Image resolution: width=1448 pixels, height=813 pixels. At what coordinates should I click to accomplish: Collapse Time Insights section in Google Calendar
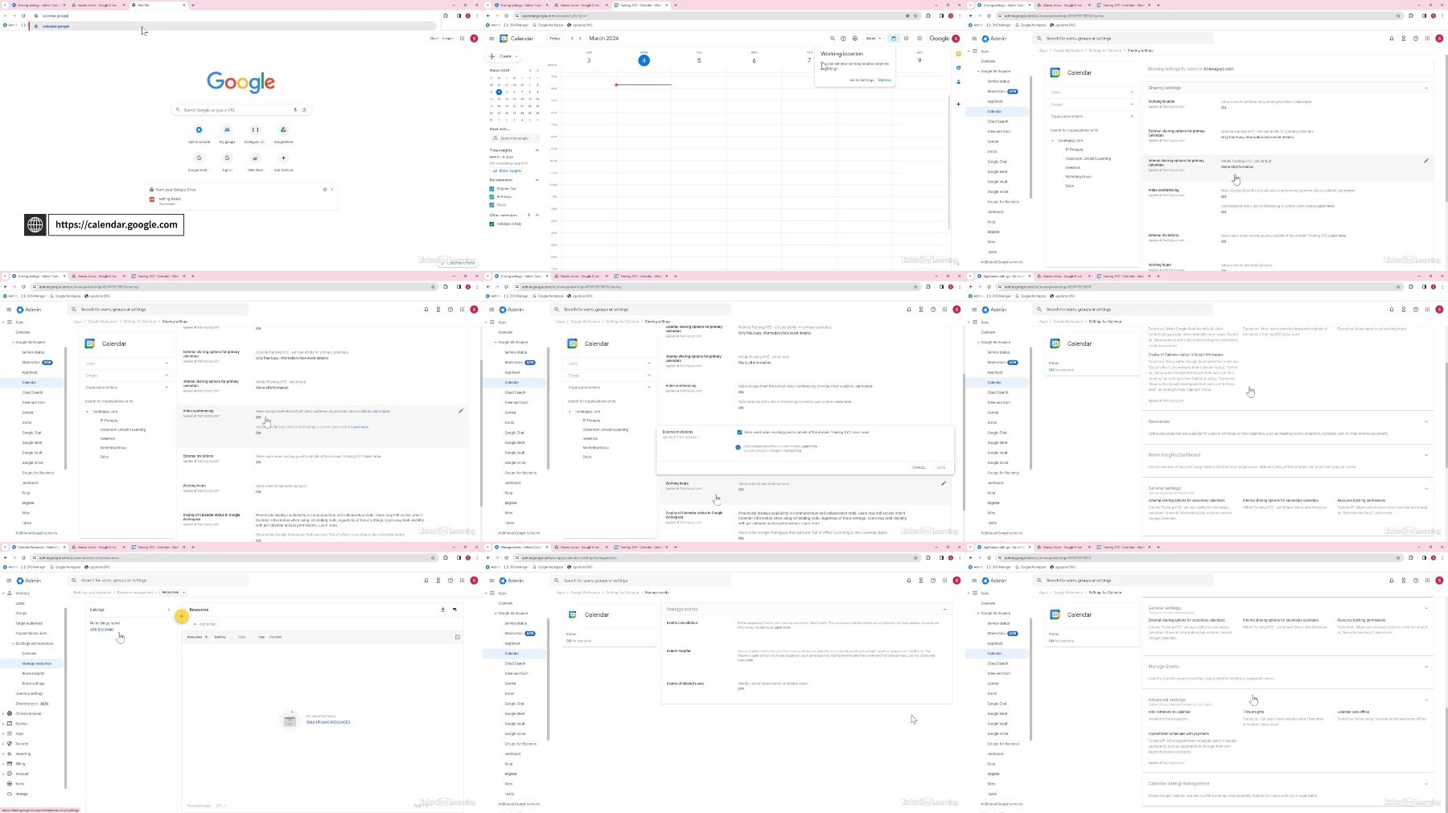tap(537, 150)
